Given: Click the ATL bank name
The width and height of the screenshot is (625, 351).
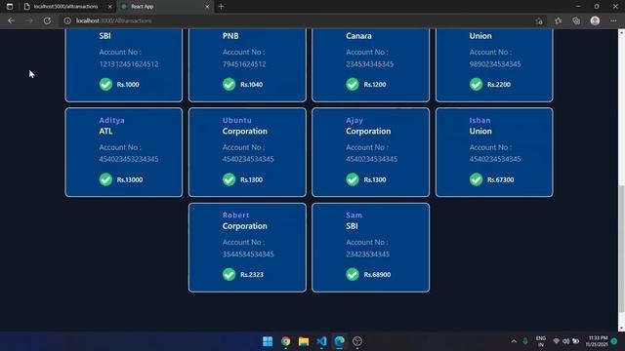Looking at the screenshot, I should pos(106,132).
